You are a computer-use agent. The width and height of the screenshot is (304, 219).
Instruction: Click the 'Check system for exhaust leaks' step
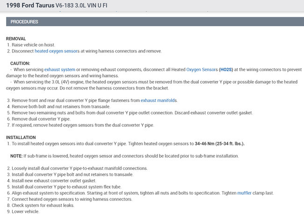tap(41, 205)
